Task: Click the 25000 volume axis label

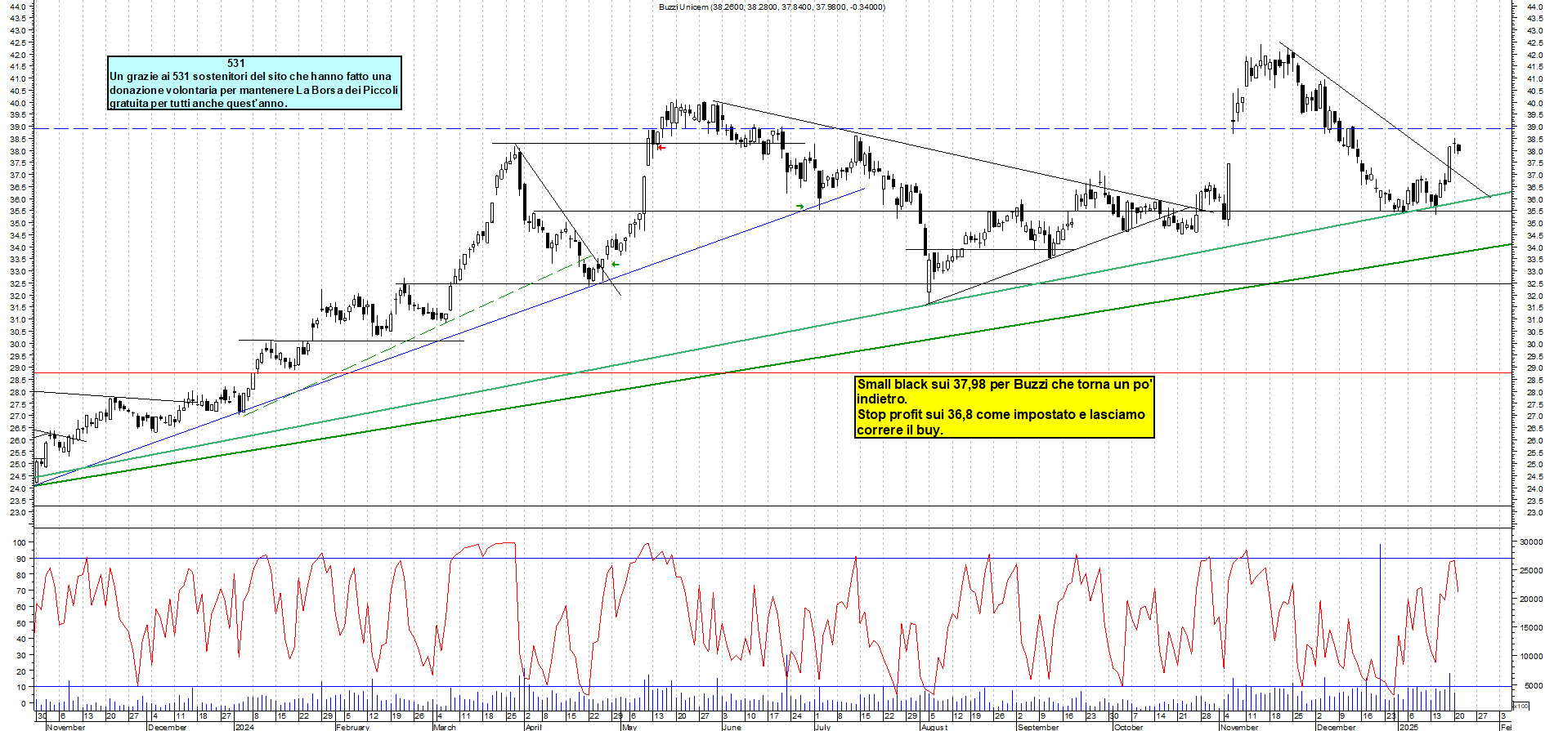Action: [1530, 571]
